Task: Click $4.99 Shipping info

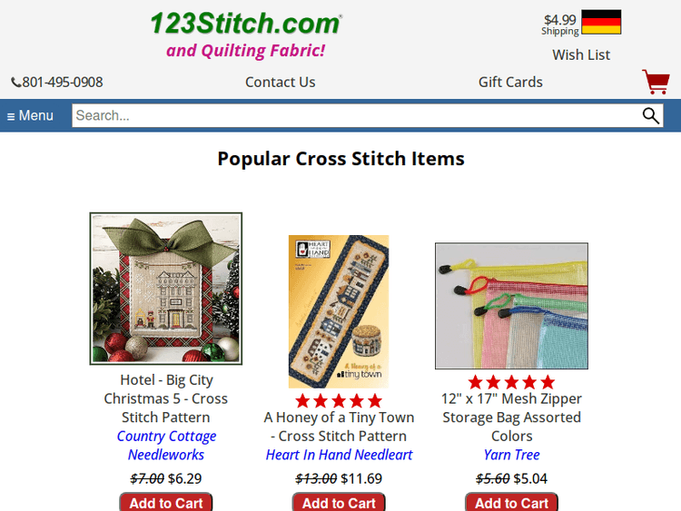Action: pyautogui.click(x=560, y=25)
